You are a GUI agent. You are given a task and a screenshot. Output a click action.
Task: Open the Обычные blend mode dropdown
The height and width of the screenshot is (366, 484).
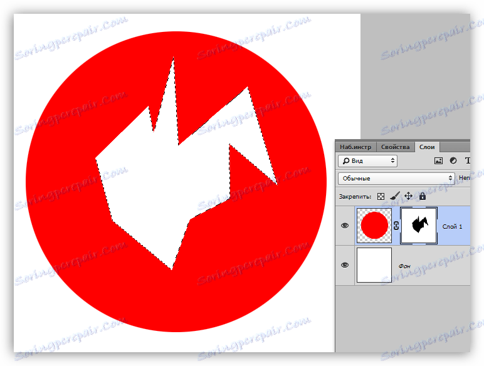tap(396, 179)
